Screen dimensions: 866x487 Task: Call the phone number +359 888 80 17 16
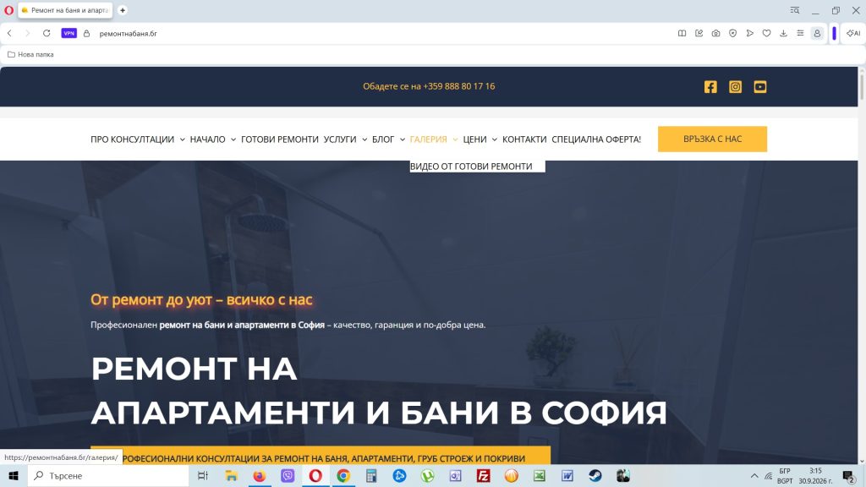(x=459, y=86)
